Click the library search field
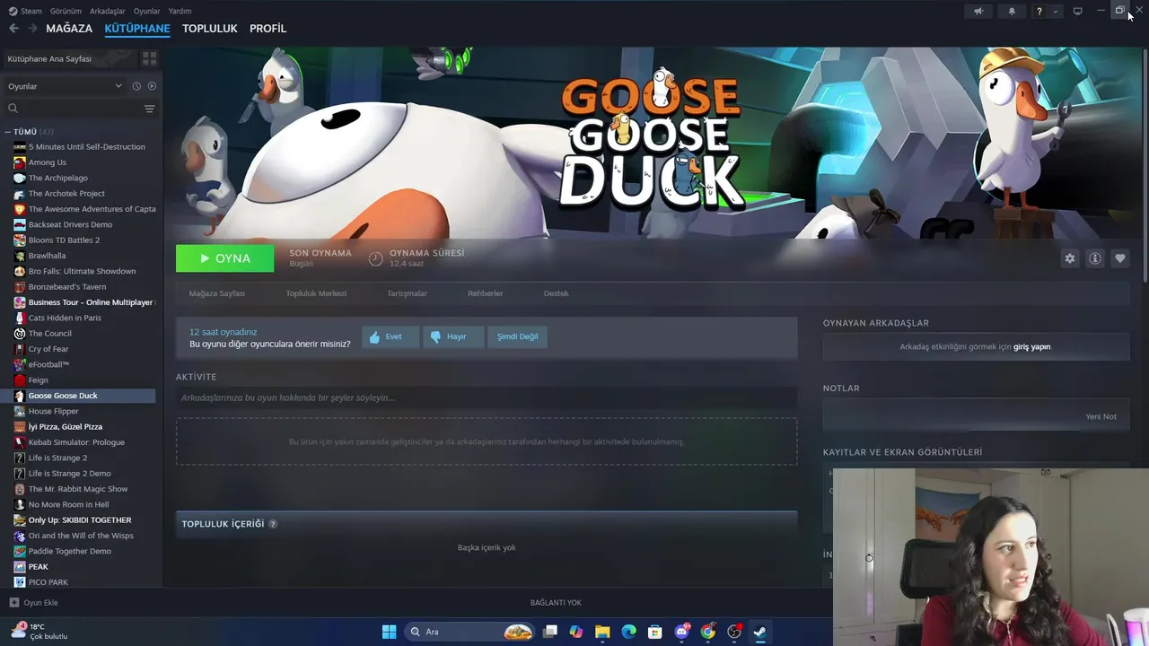 (x=72, y=109)
